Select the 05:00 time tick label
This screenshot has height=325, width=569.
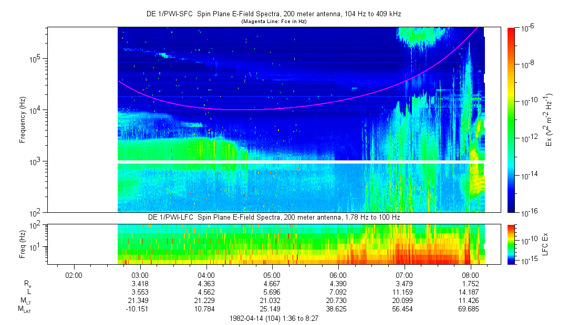(x=272, y=275)
